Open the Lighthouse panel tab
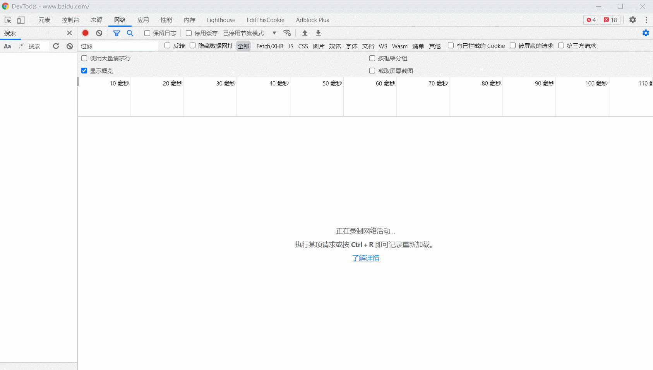 pos(221,20)
